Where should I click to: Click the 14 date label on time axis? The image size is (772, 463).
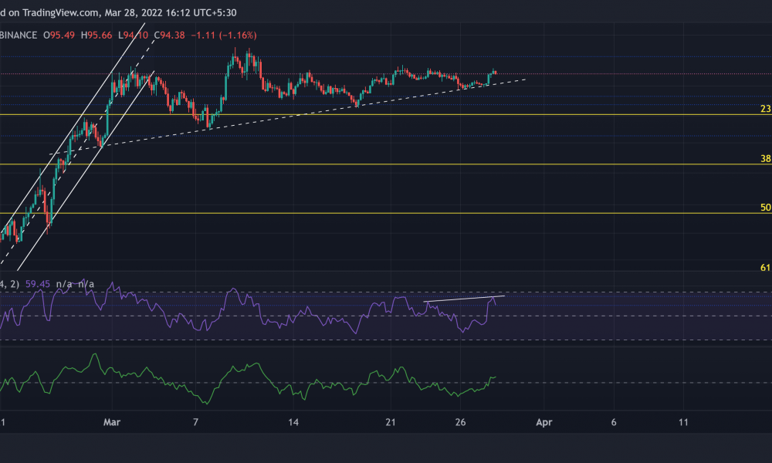293,422
